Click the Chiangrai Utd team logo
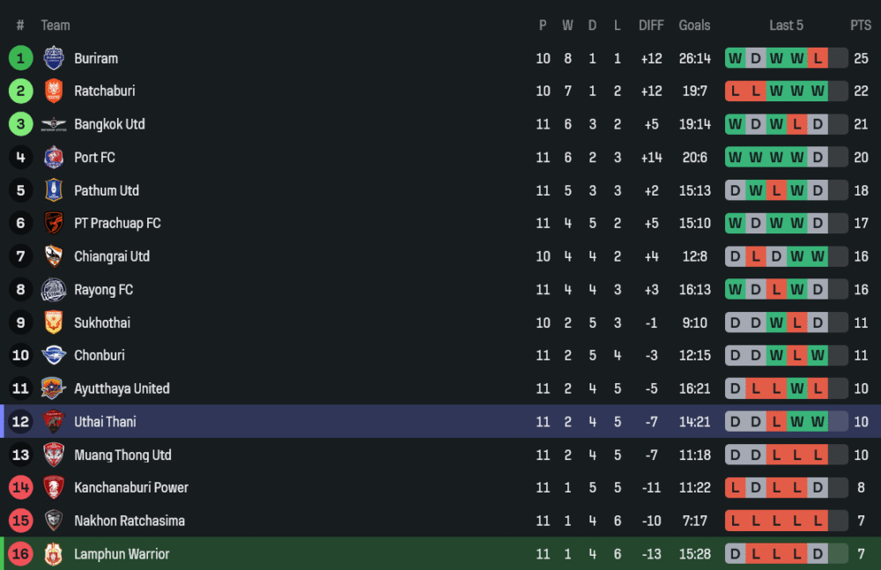Image resolution: width=881 pixels, height=570 pixels. point(54,256)
